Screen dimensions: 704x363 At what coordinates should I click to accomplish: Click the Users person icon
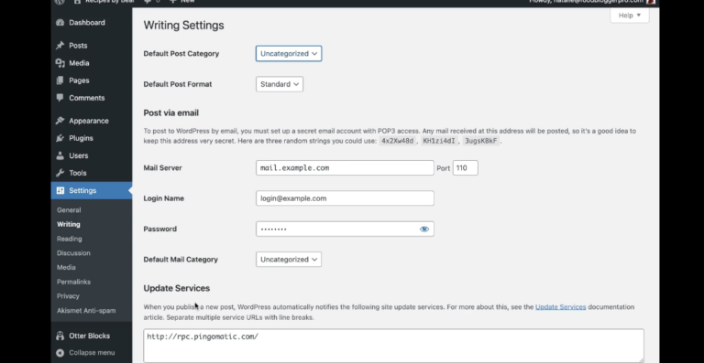(x=60, y=155)
